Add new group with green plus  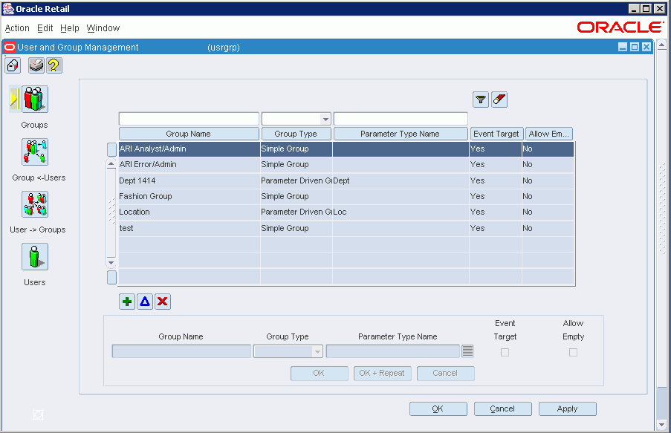[x=127, y=302]
